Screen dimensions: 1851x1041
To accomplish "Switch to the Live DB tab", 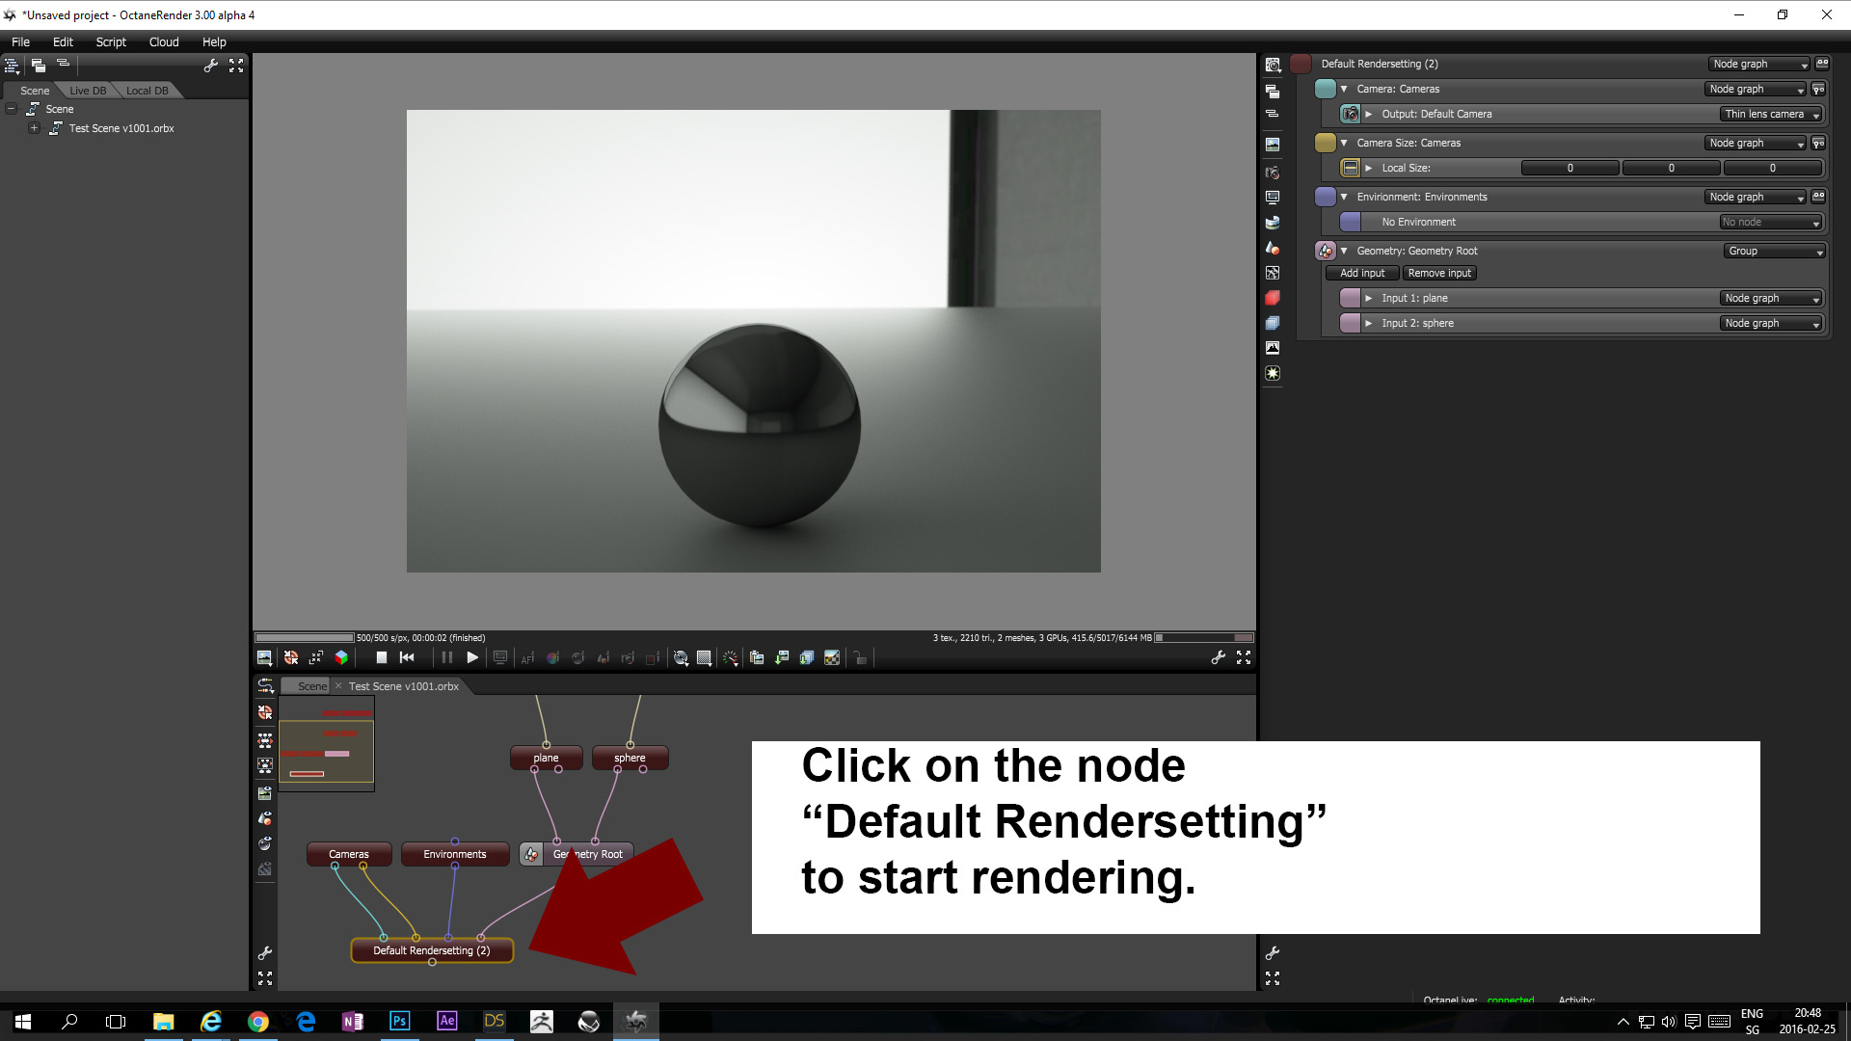I will (x=88, y=91).
